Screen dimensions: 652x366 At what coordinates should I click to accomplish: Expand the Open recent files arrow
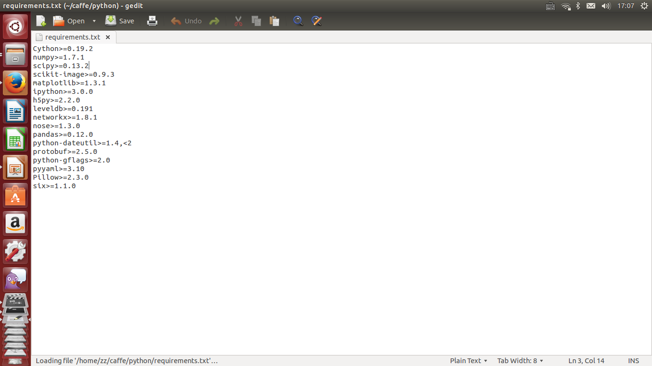point(94,21)
